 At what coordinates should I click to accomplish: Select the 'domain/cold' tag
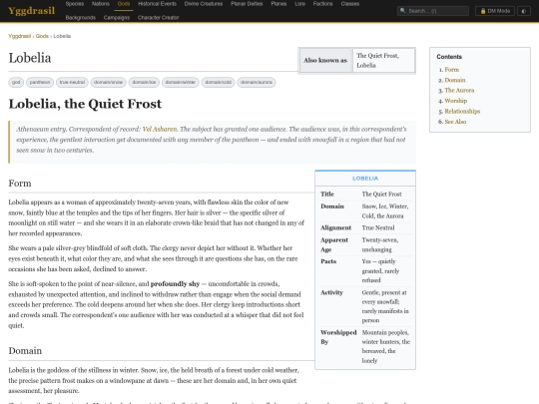pyautogui.click(x=219, y=82)
